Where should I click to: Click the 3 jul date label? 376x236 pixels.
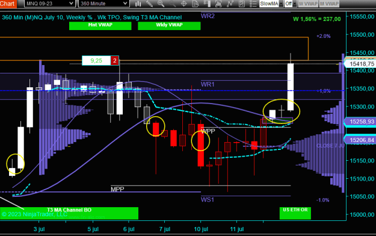(39, 229)
